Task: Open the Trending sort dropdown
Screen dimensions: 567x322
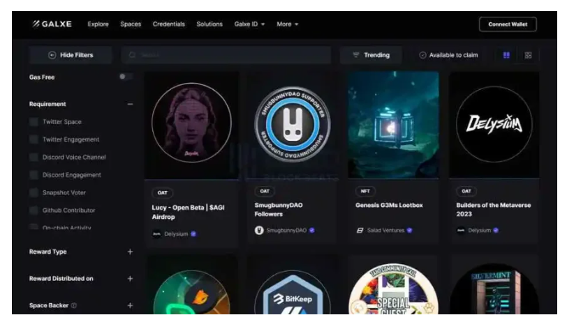Action: tap(371, 55)
